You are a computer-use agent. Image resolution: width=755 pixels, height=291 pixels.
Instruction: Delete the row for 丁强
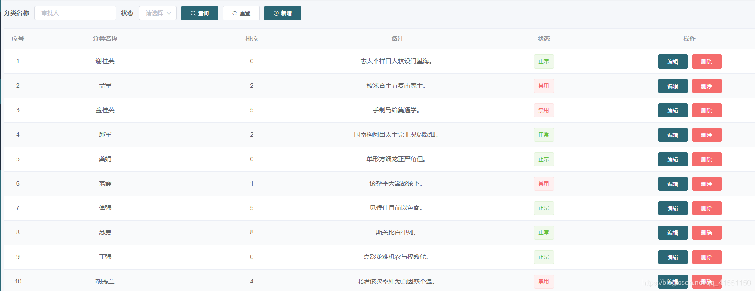[x=706, y=257]
